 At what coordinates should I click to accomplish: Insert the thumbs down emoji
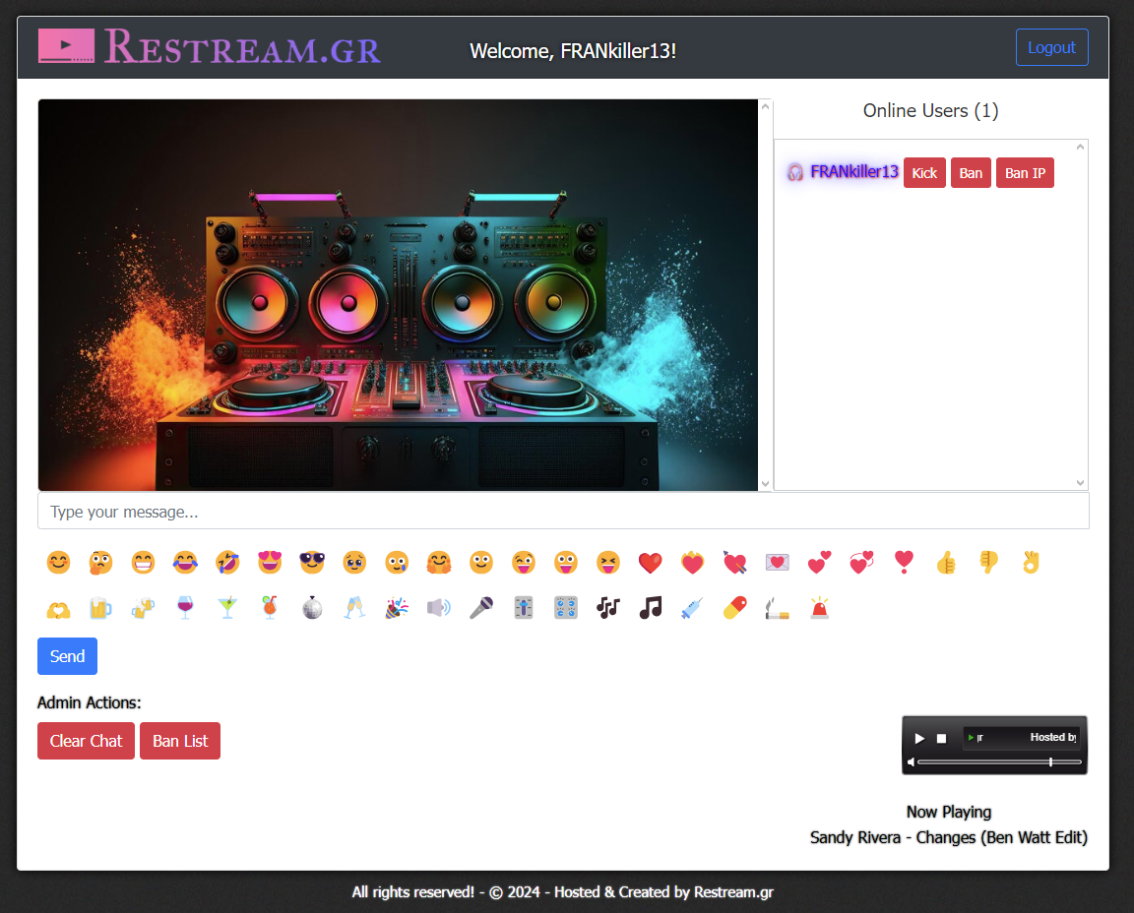point(988,563)
